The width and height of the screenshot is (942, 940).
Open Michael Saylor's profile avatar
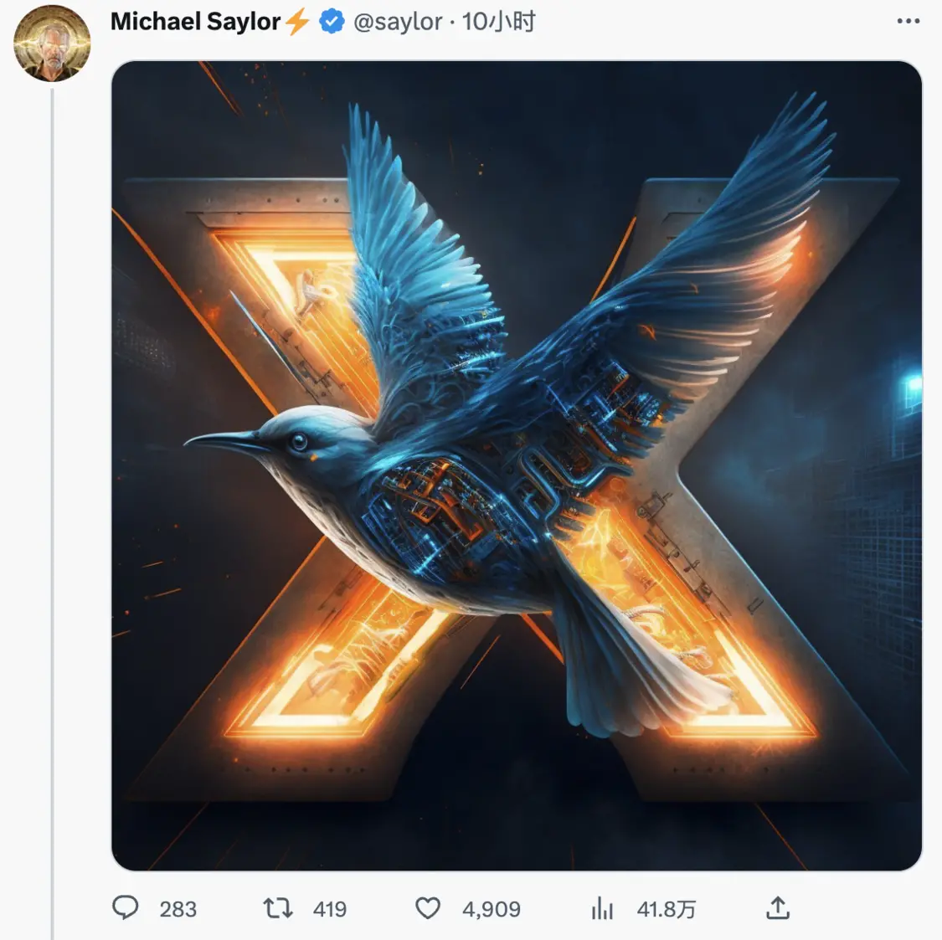52,43
